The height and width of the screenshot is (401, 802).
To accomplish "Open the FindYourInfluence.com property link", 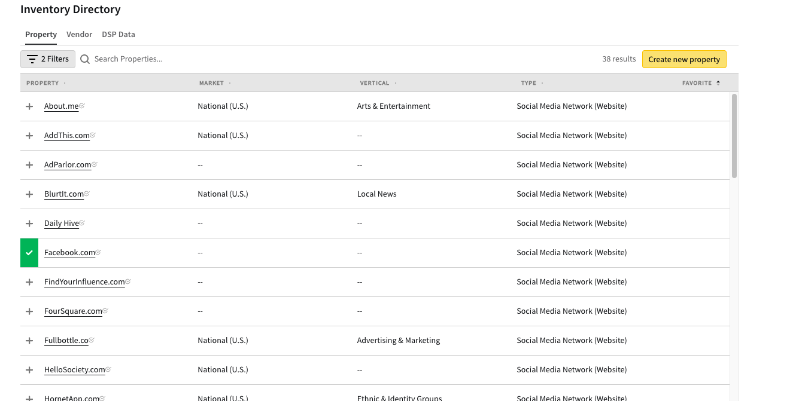I will [84, 282].
